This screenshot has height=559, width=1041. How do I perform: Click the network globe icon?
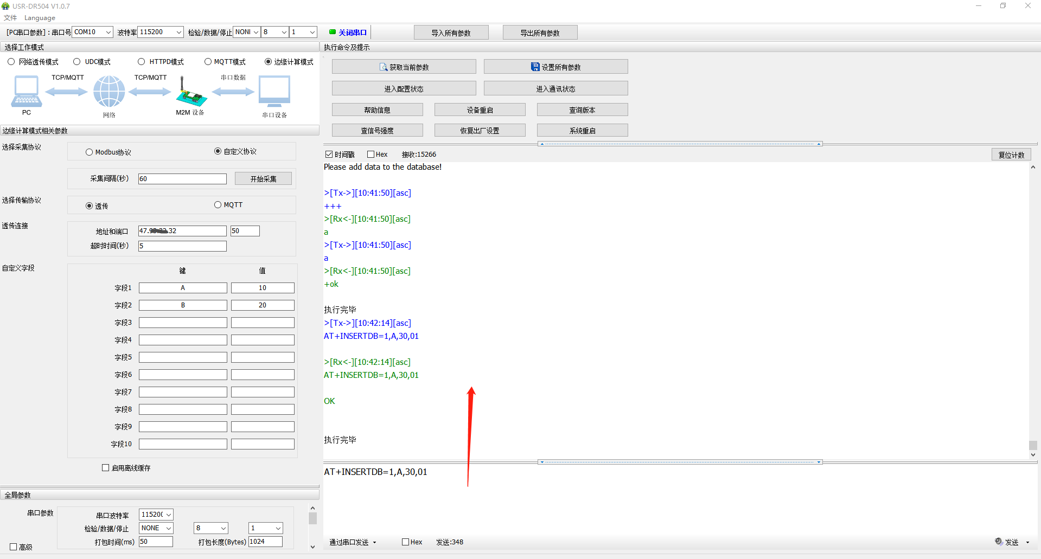(109, 91)
